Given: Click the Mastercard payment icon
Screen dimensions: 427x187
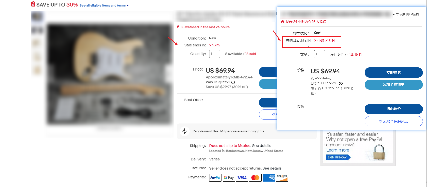Looking at the screenshot, I should (255, 178).
